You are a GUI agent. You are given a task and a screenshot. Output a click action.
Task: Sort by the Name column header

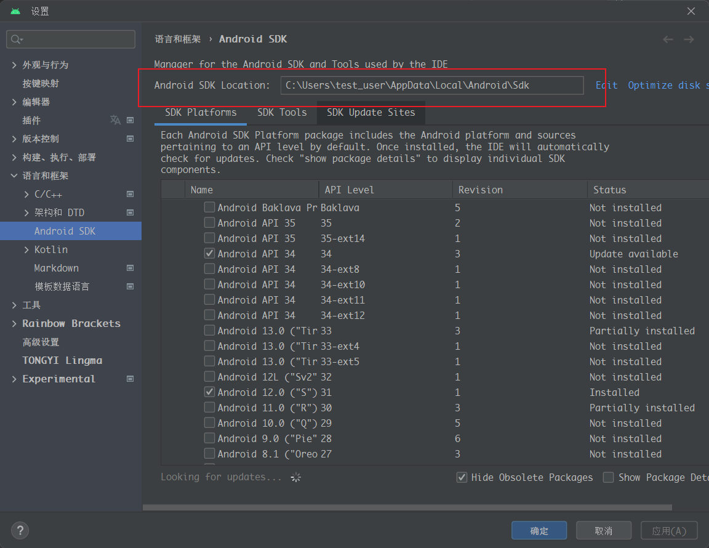click(x=251, y=190)
